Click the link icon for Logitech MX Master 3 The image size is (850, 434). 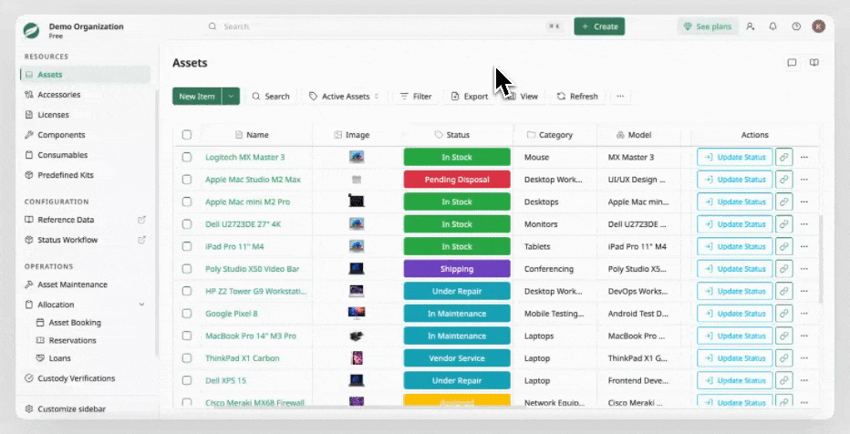point(783,157)
